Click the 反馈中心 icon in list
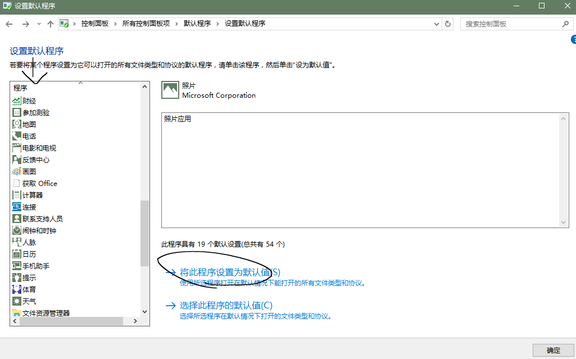 point(16,160)
